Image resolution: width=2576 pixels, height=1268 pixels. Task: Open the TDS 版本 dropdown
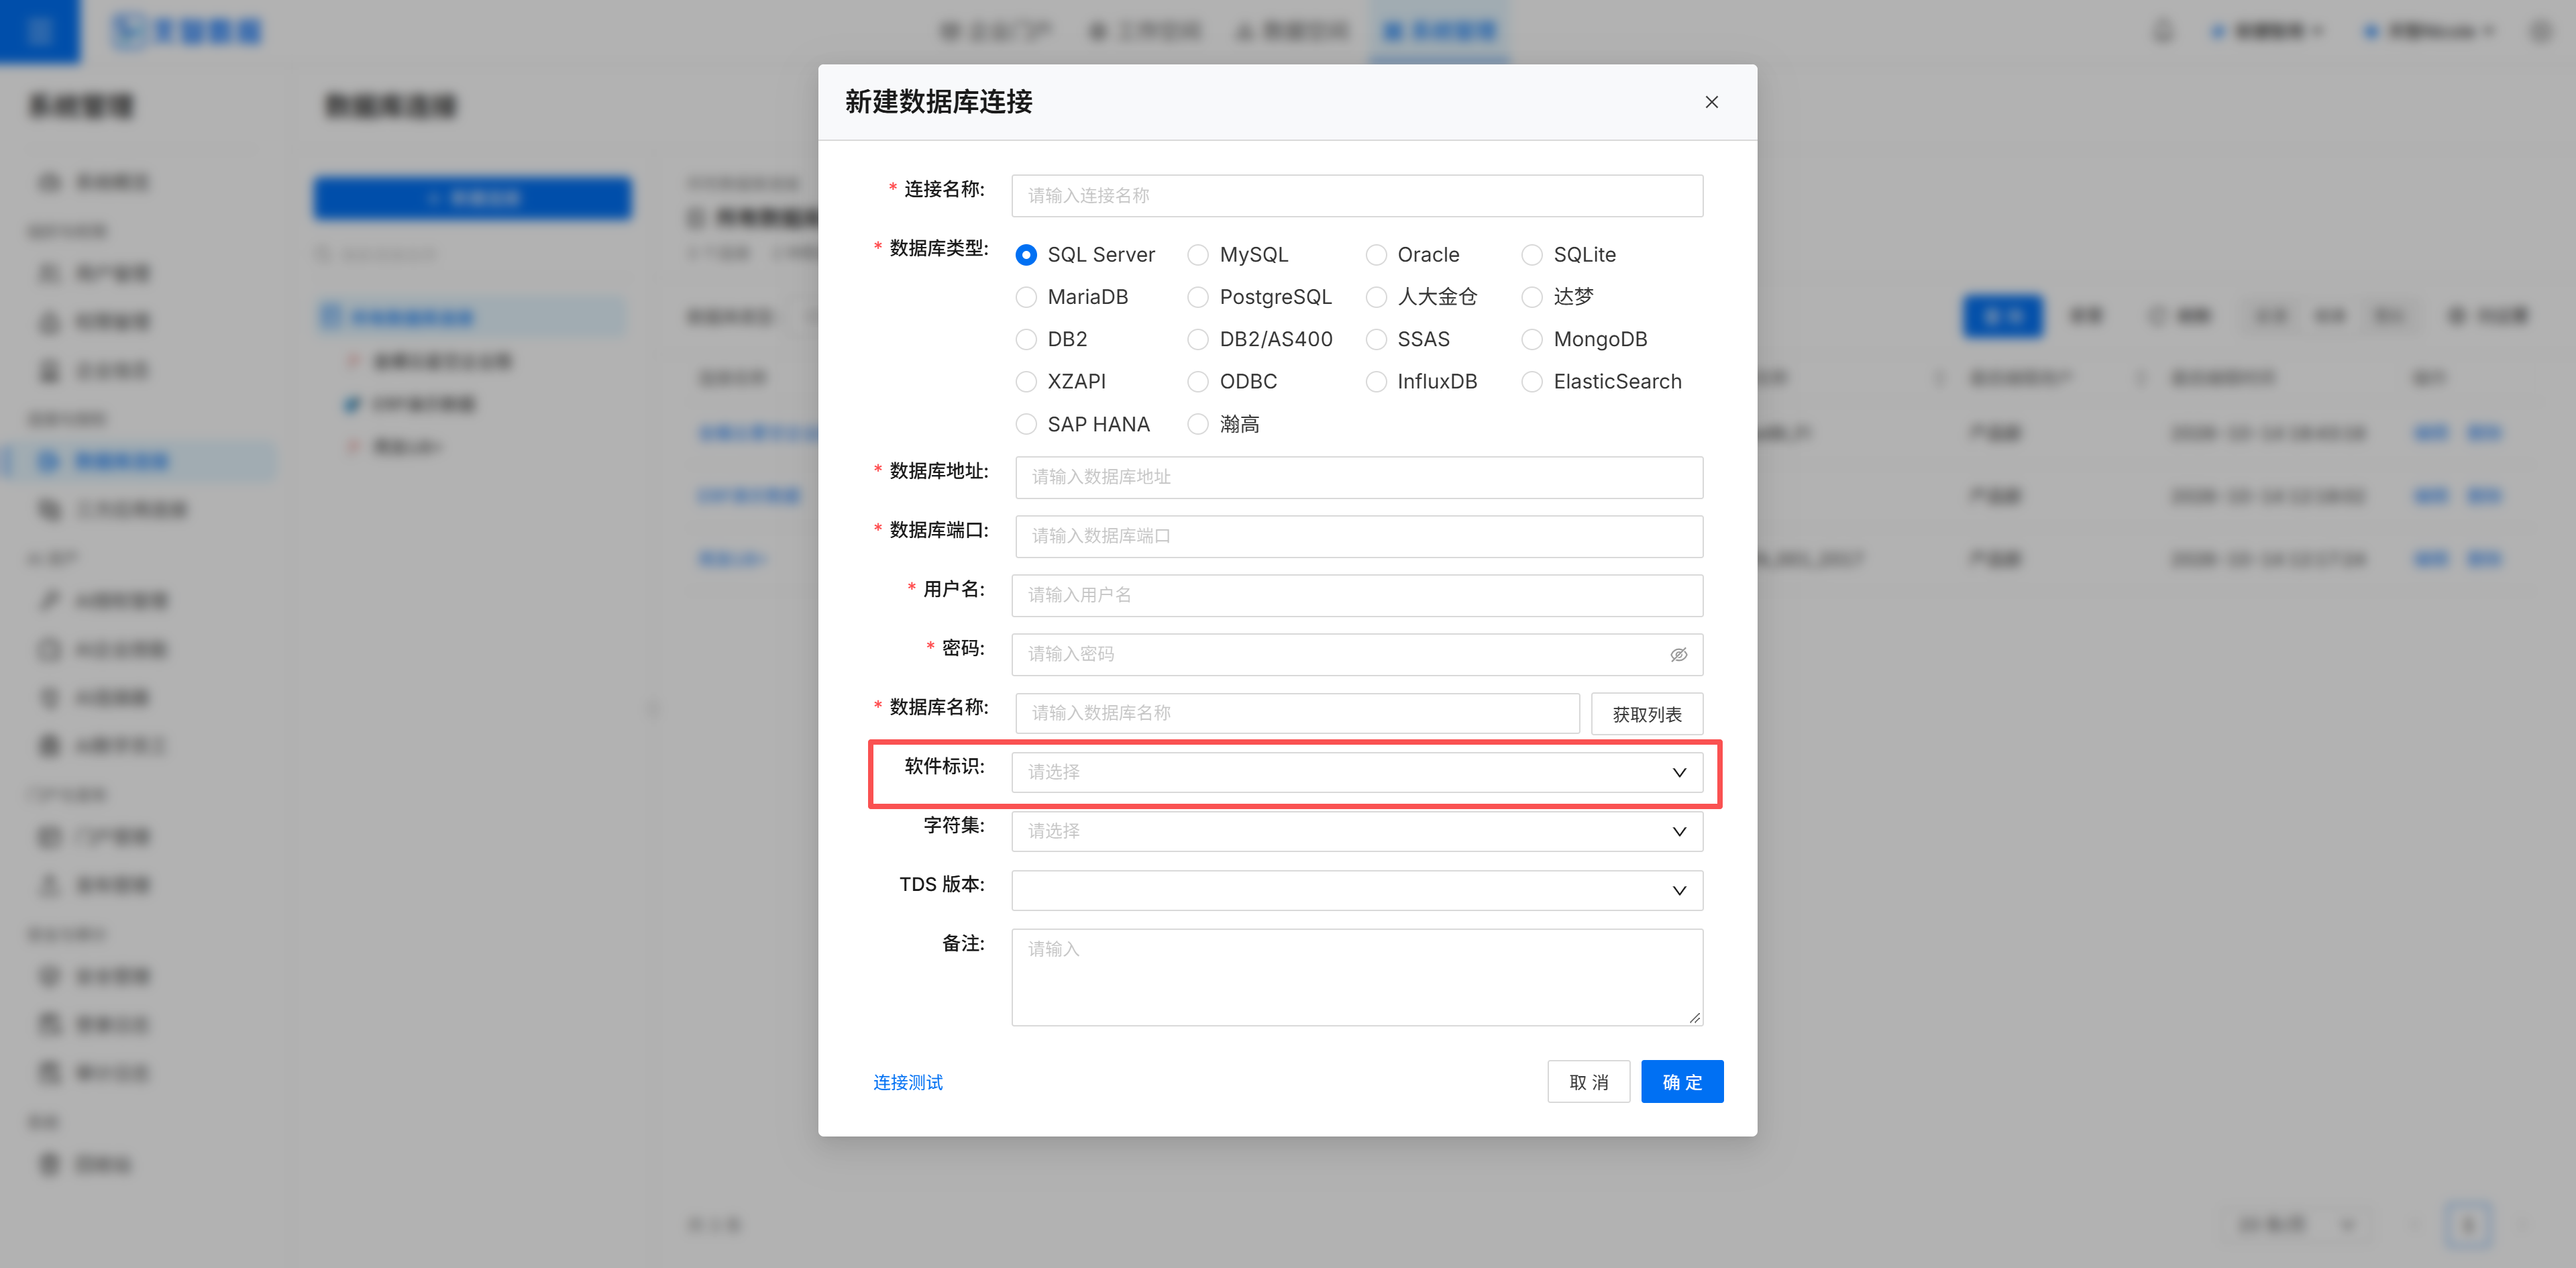tap(1357, 890)
